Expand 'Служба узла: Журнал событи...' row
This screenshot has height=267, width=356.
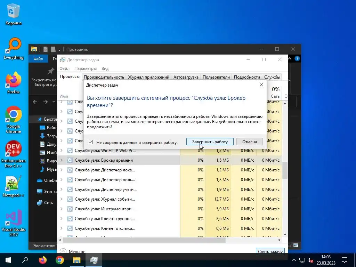pyautogui.click(x=61, y=199)
